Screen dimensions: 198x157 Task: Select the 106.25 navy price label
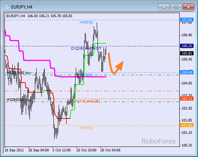187,46
